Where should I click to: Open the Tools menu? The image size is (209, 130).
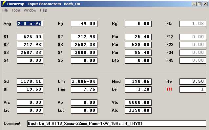[16, 10]
